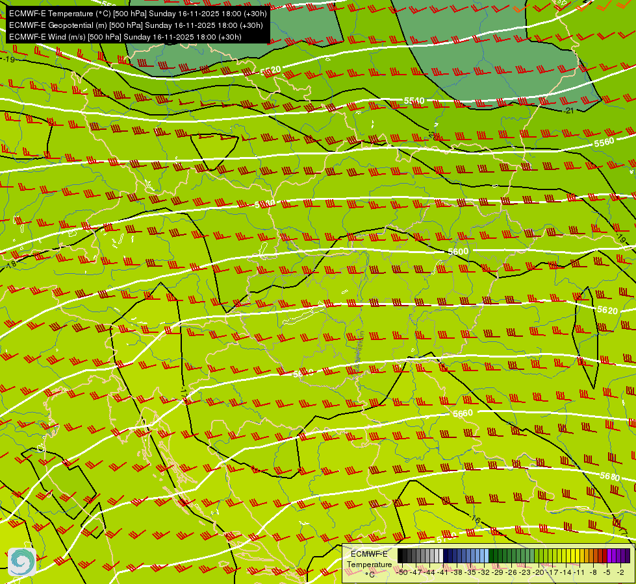This screenshot has height=584, width=636.
Task: Click the 5620 geopotential contour label
Action: (x=607, y=310)
